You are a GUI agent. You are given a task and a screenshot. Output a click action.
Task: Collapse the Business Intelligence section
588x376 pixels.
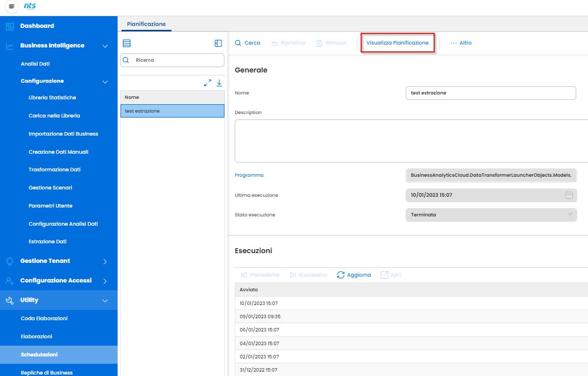coord(105,46)
